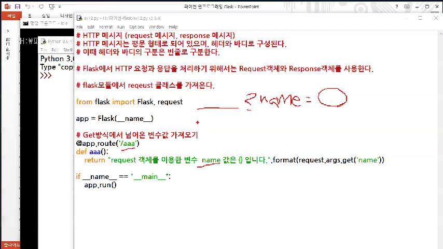This screenshot has width=443, height=249.
Task: Click line 'from flask import Flask, request'
Action: click(x=129, y=102)
